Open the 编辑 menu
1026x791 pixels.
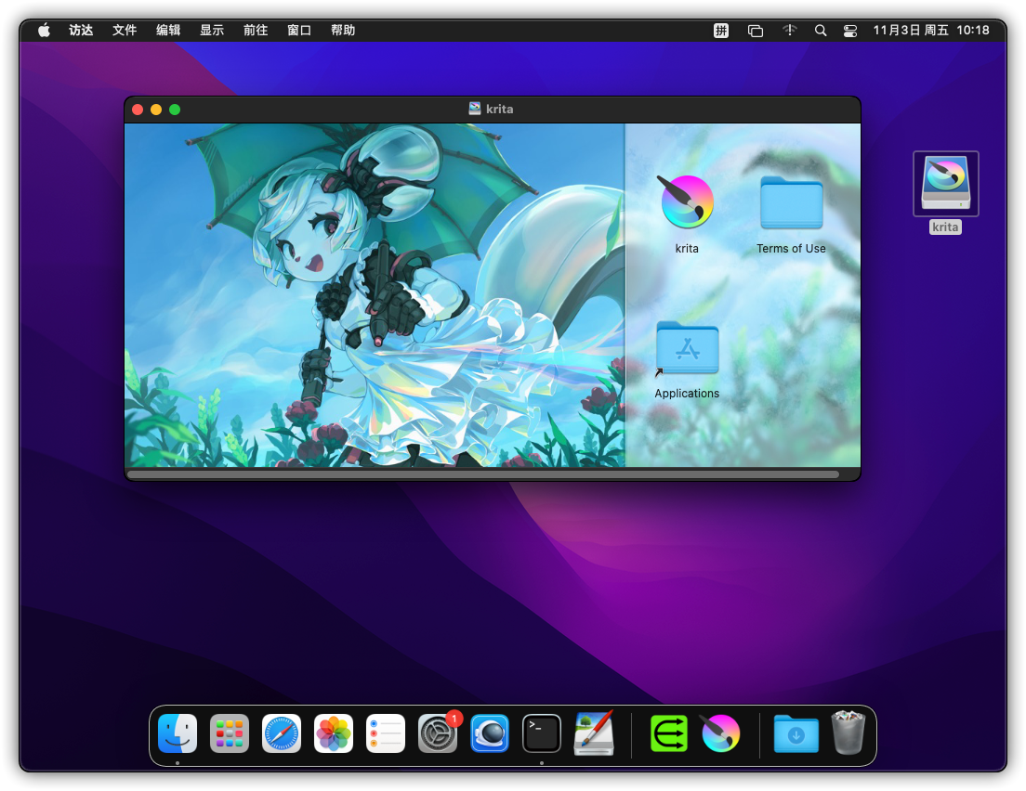point(168,30)
